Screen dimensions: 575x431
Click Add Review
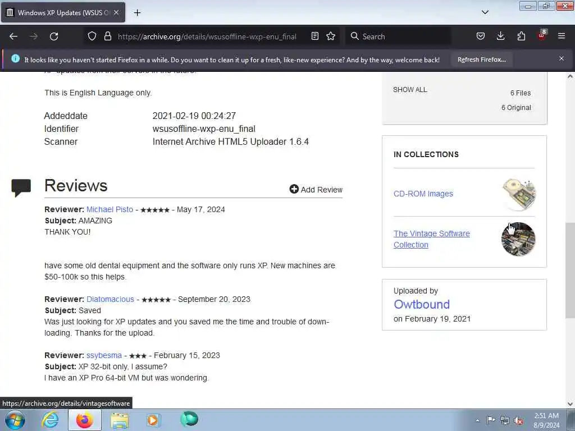click(316, 190)
